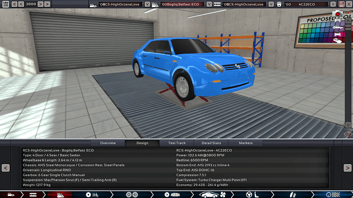Viewport: 353px width, 198px height.
Task: Click the scroll-down arrow of camera scrollbar
Action: [x=348, y=125]
